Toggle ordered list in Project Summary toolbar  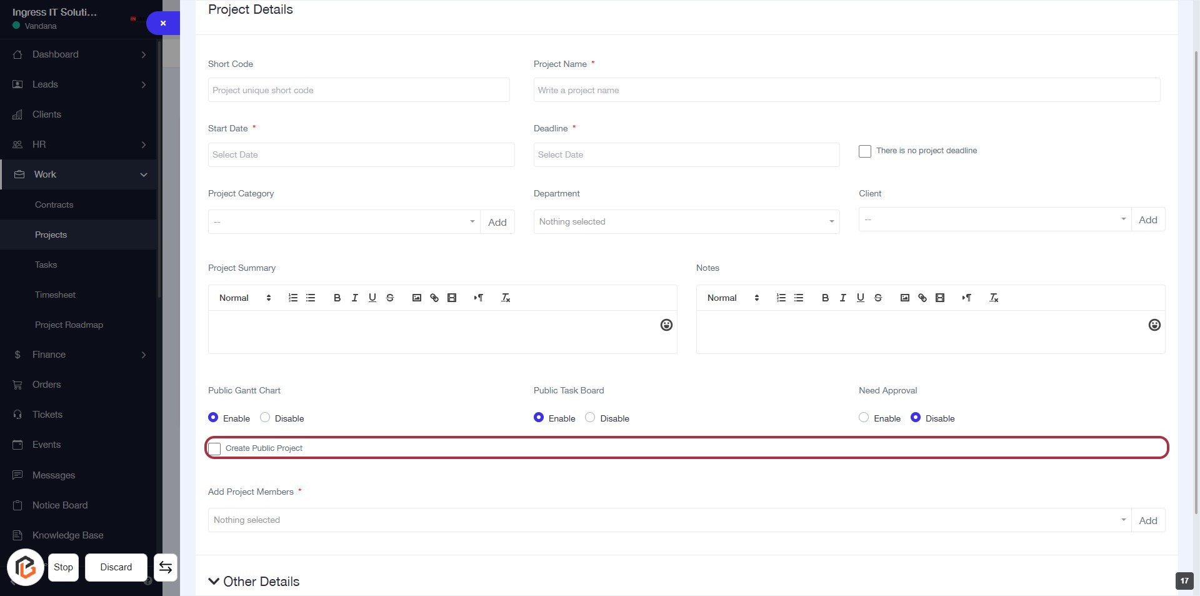[x=292, y=298]
